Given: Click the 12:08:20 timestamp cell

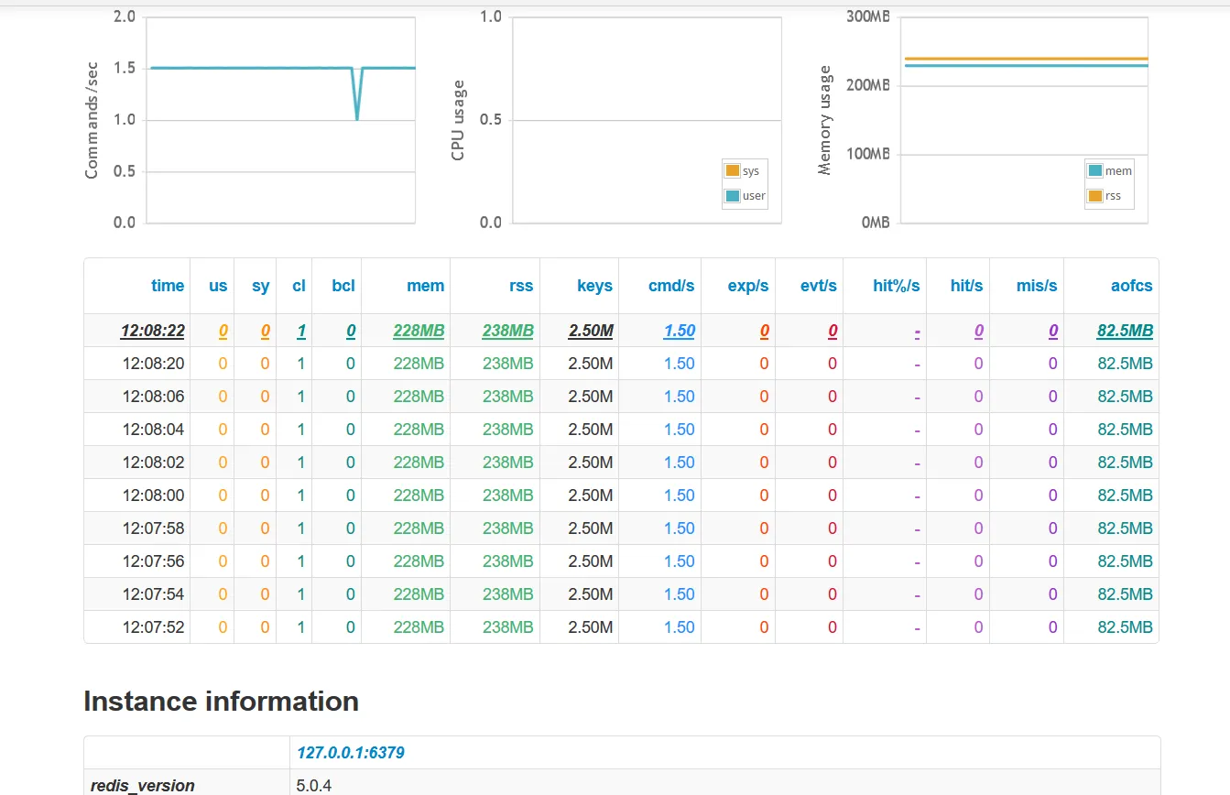Looking at the screenshot, I should [153, 364].
